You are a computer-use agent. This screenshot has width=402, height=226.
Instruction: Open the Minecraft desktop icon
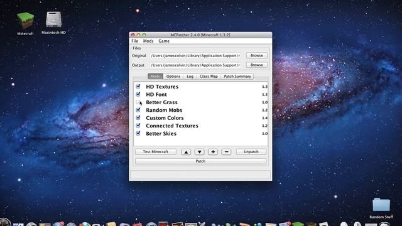[x=25, y=21]
